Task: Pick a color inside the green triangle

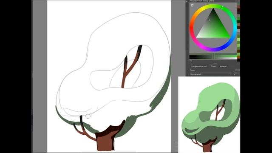Action: (213, 25)
